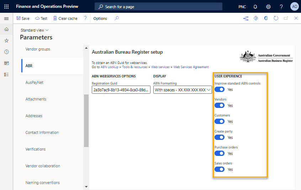Select the Addresses tab
The image size is (301, 190).
coord(52,116)
